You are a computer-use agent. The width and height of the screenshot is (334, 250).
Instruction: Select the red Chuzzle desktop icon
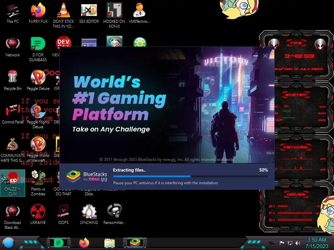(x=13, y=183)
